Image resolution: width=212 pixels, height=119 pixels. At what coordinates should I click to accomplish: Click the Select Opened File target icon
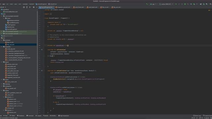(x=24, y=7)
